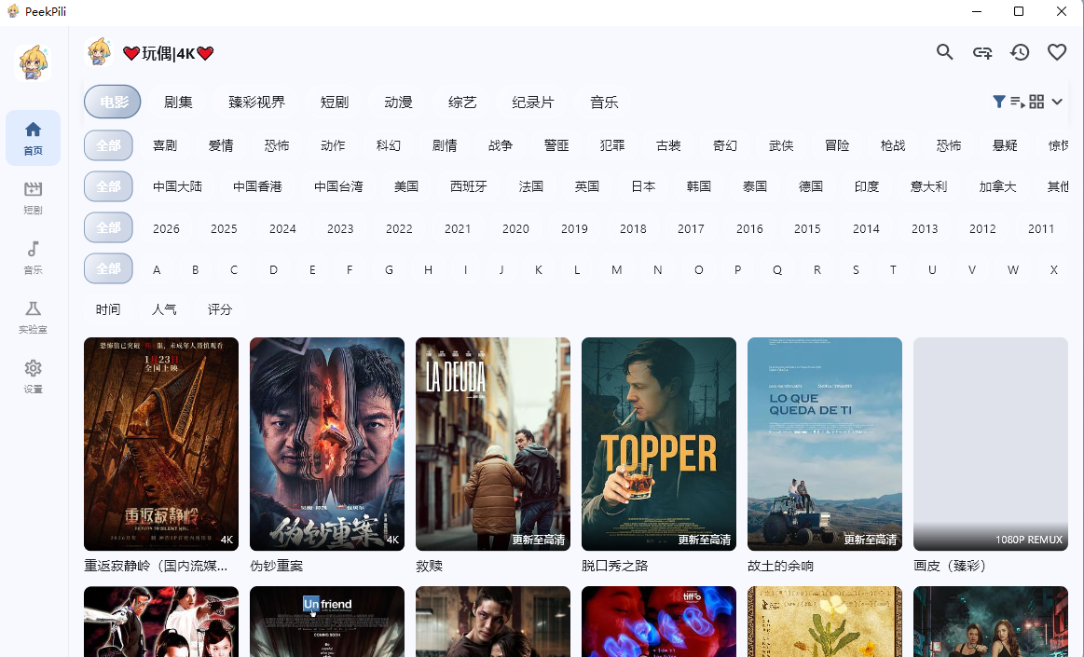The width and height of the screenshot is (1084, 657).
Task: Select 全部 in the year filter row
Action: (x=108, y=227)
